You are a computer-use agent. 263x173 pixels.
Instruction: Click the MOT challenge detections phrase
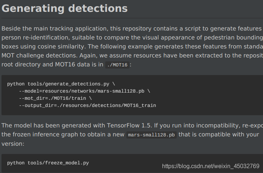(40, 56)
